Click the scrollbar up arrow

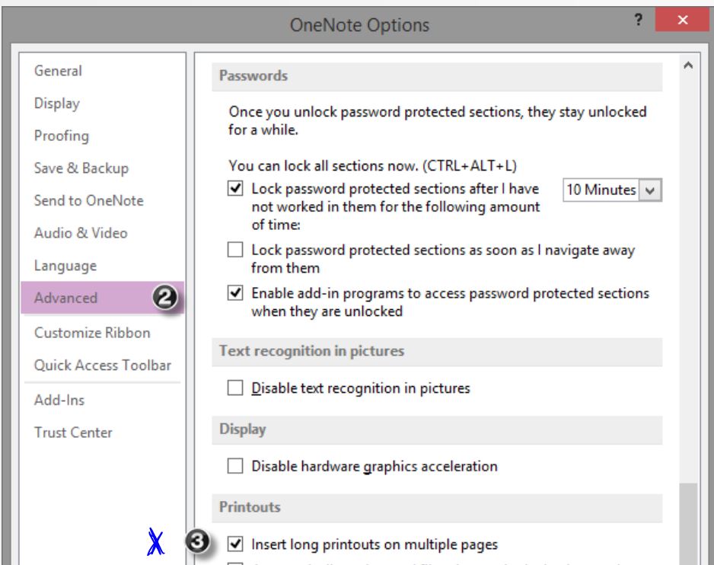688,65
